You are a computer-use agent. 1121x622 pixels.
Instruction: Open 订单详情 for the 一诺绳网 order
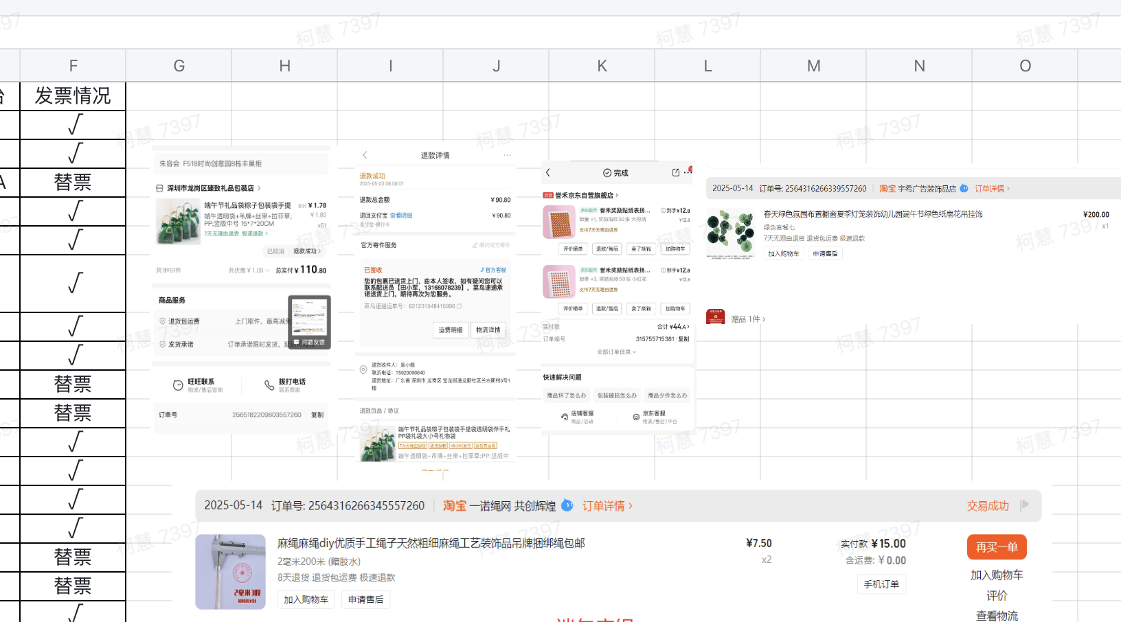point(608,506)
